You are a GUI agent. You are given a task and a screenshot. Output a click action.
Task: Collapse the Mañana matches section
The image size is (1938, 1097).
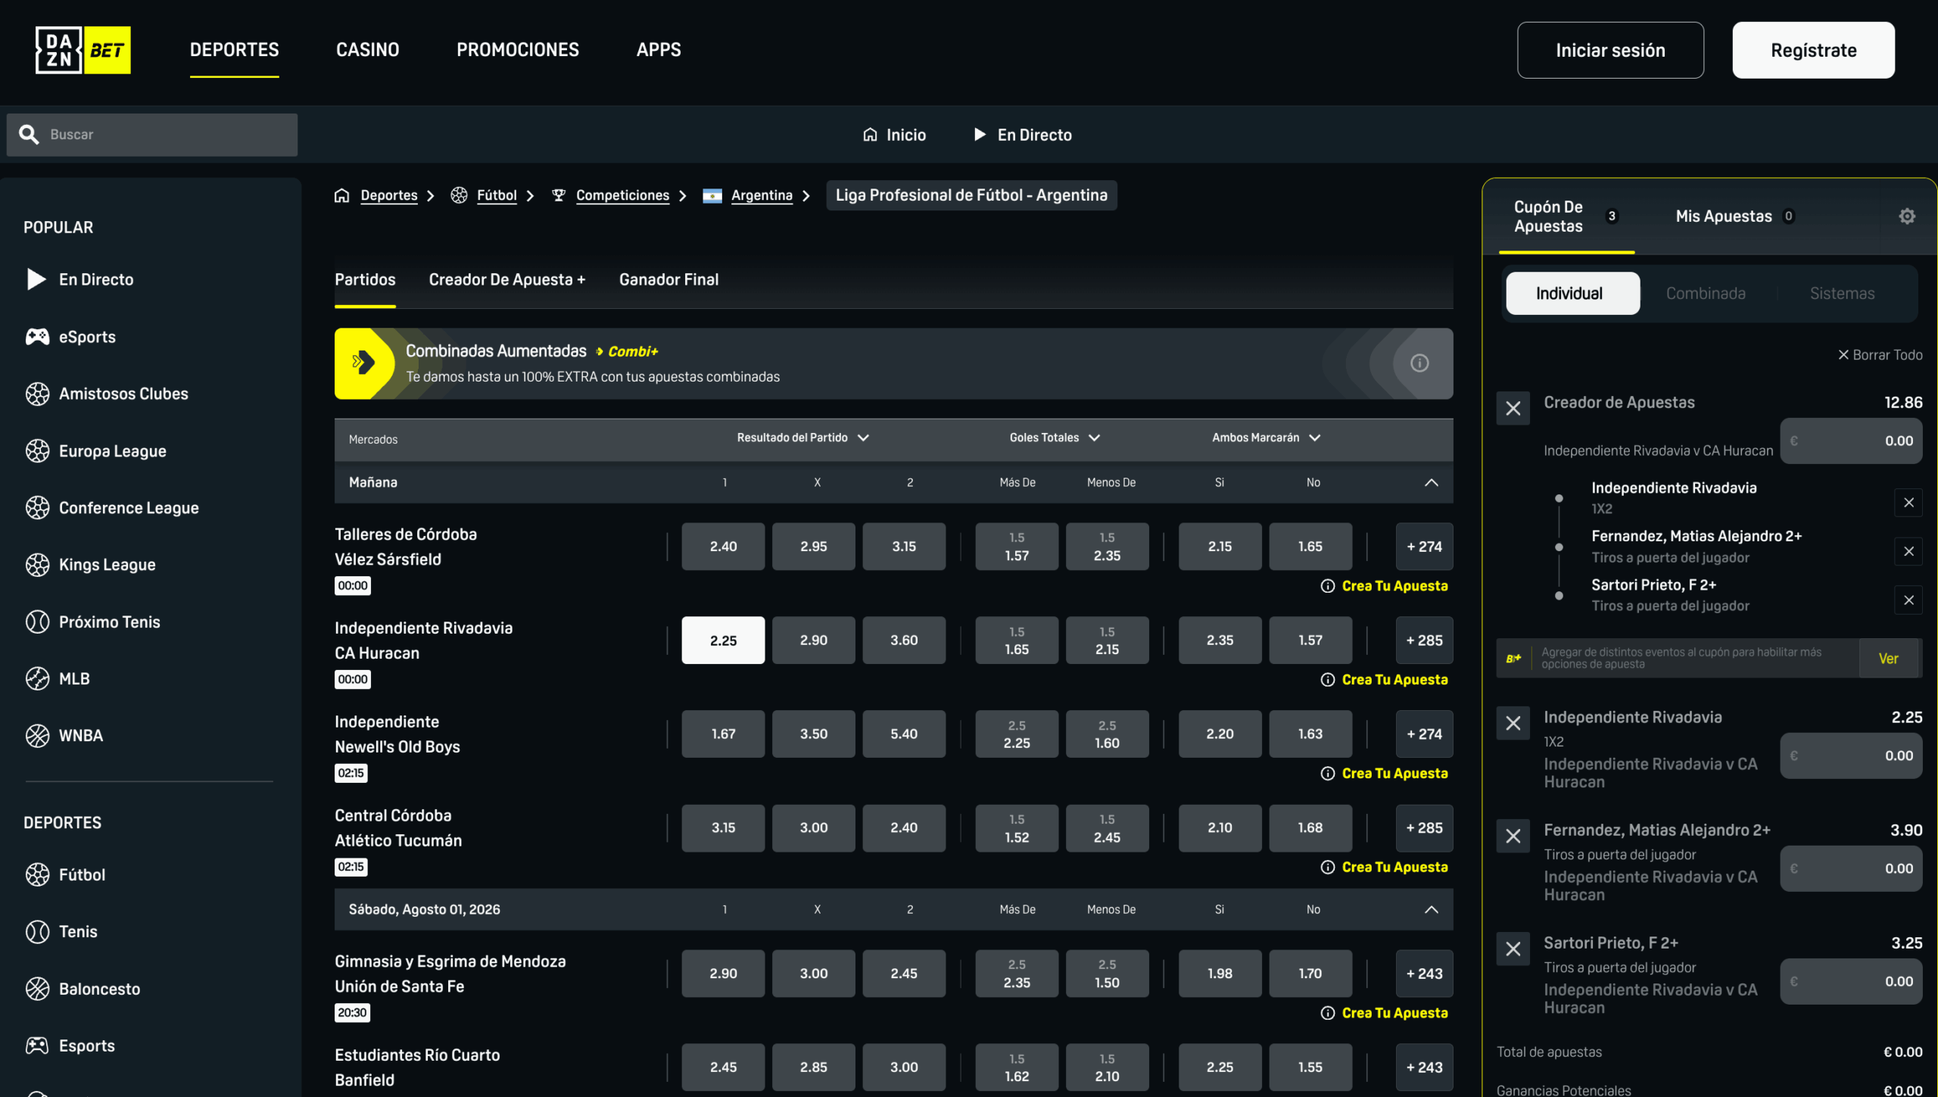coord(1431,483)
